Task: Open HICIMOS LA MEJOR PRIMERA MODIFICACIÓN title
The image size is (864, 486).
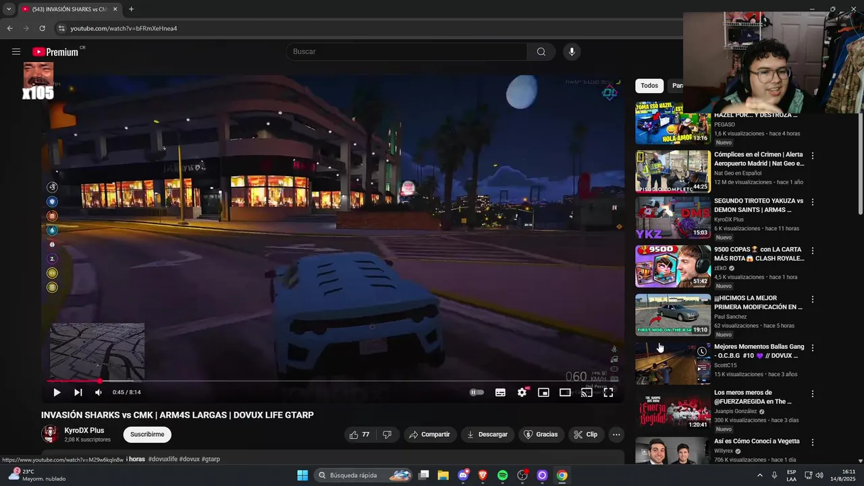Action: 758,302
